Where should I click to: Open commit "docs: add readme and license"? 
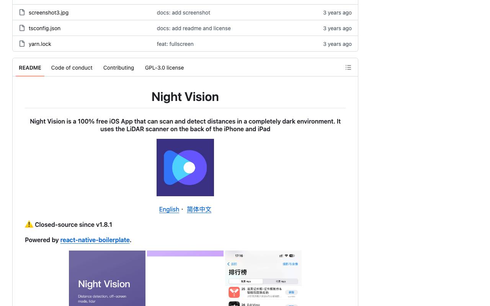194,28
